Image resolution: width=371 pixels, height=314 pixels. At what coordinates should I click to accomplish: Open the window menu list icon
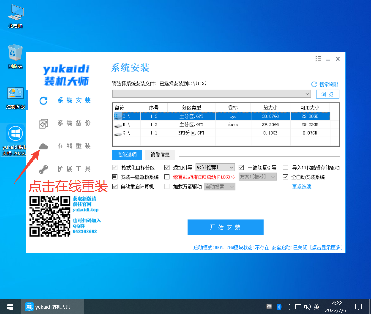tap(318, 59)
